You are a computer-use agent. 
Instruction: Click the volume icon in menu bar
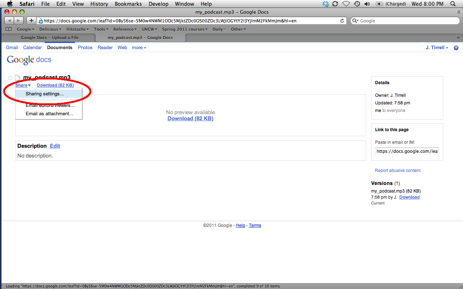[x=367, y=4]
